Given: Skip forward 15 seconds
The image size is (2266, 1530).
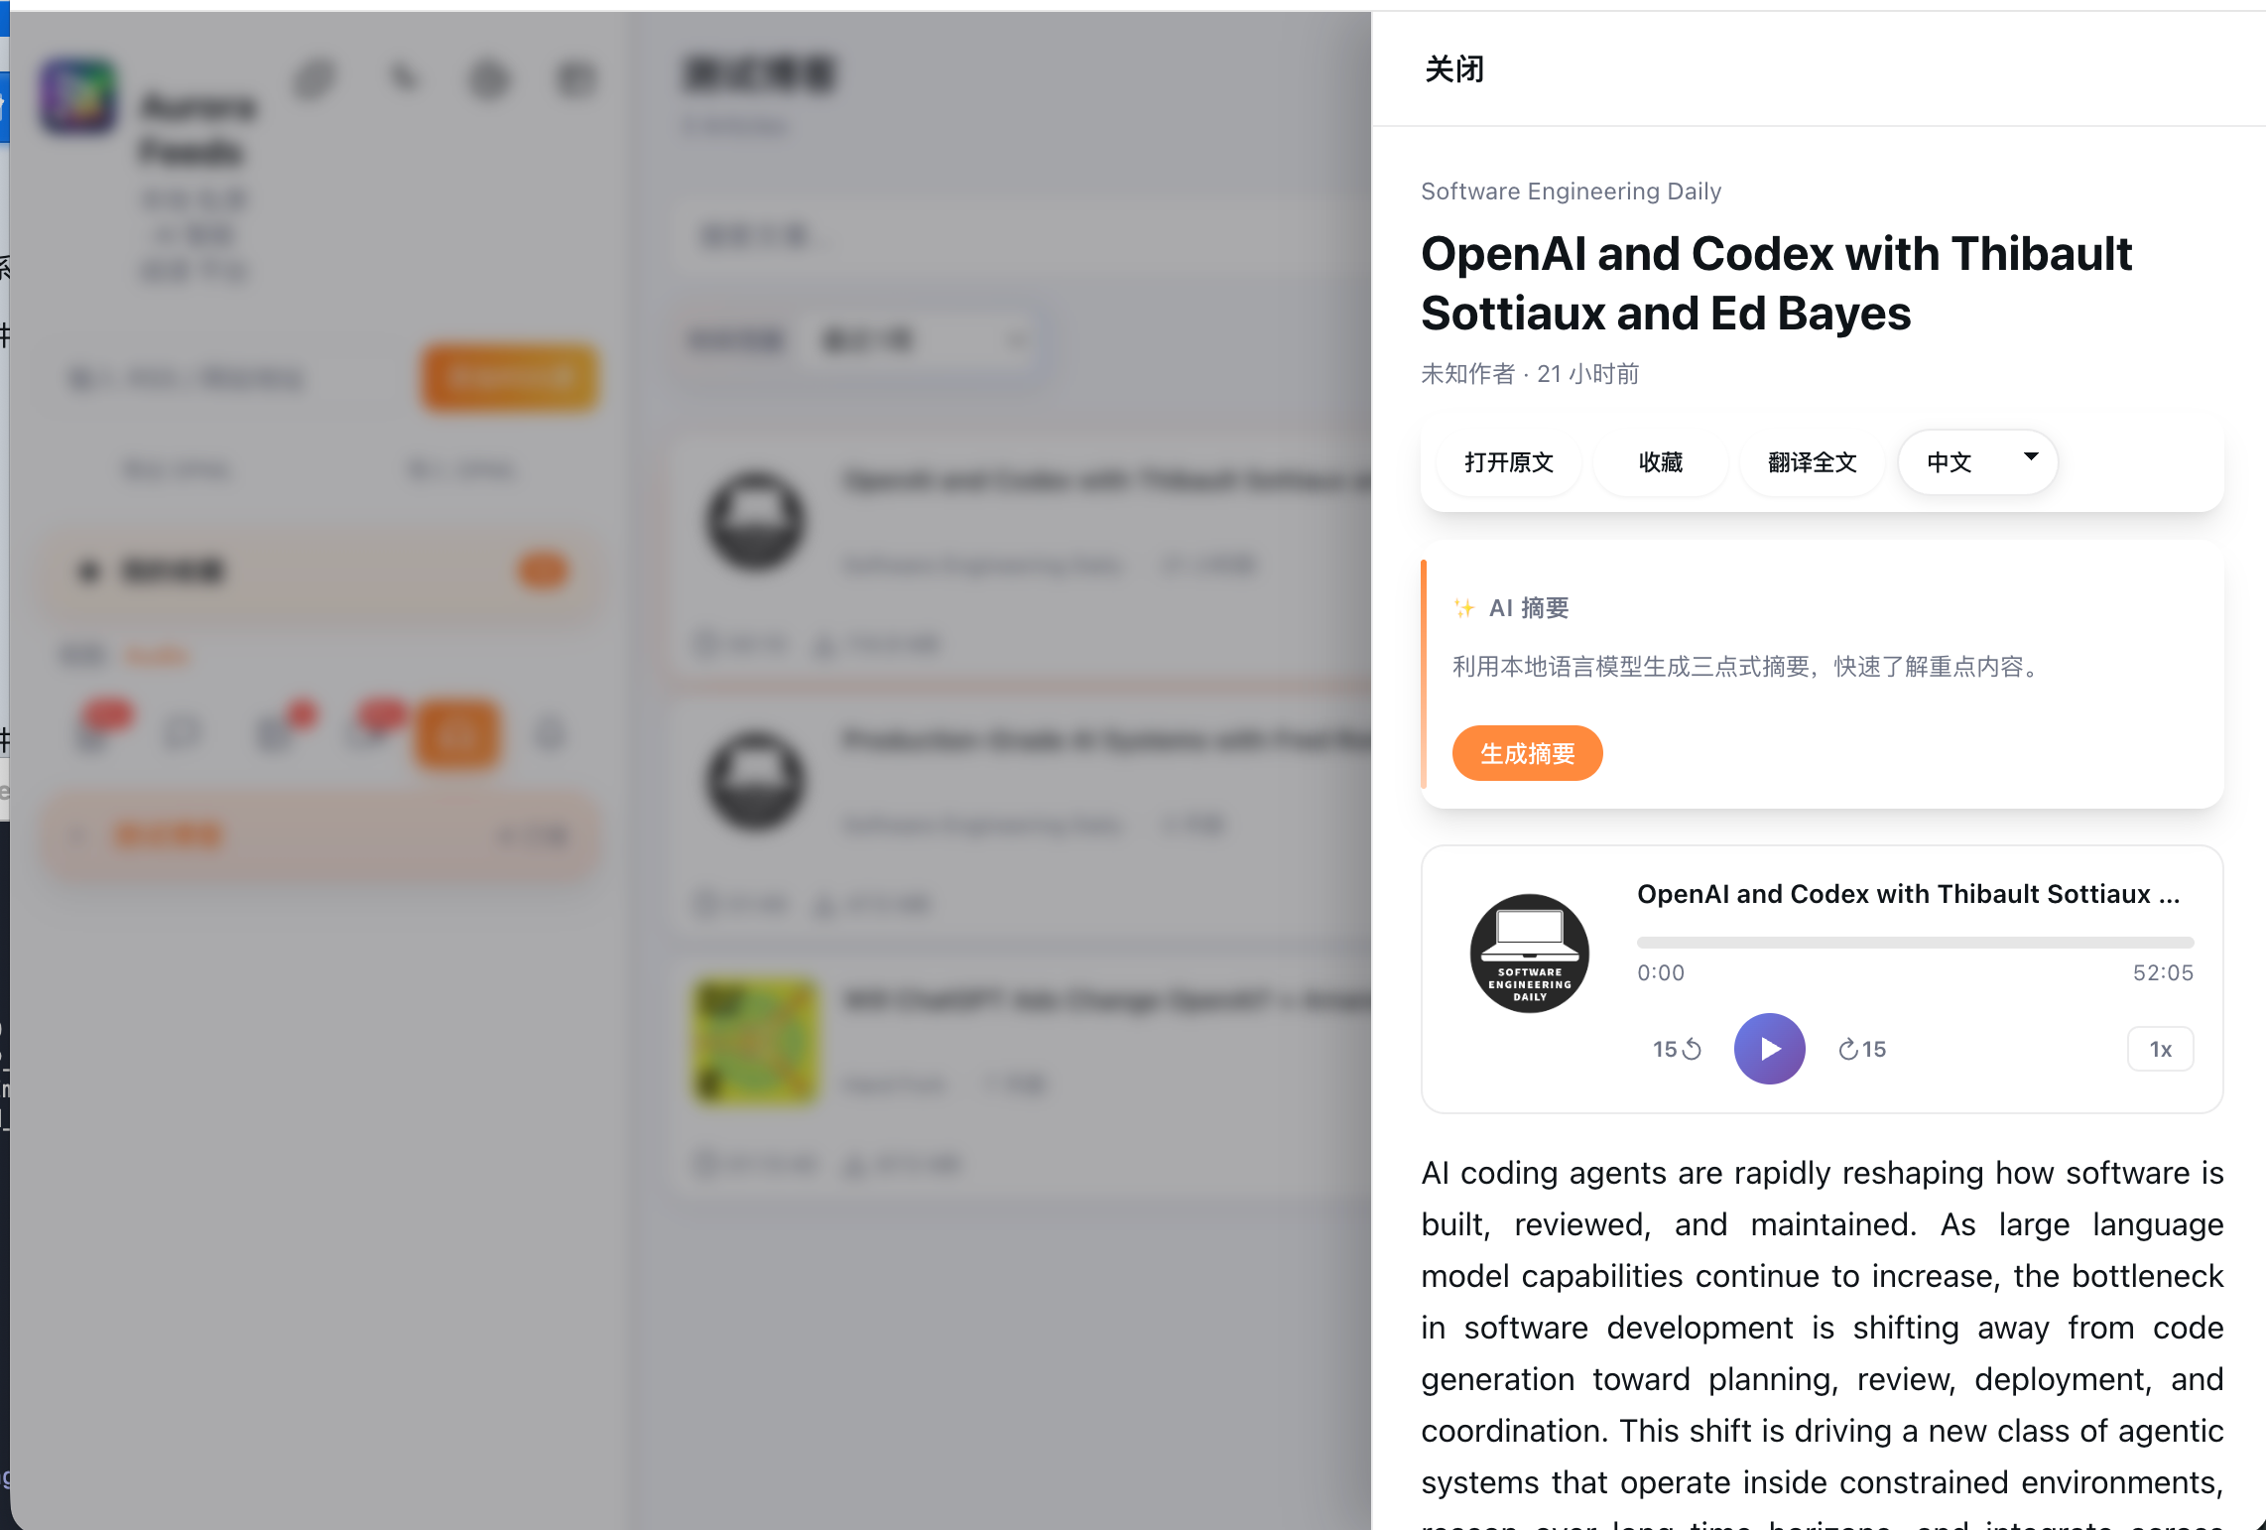Looking at the screenshot, I should point(1862,1049).
